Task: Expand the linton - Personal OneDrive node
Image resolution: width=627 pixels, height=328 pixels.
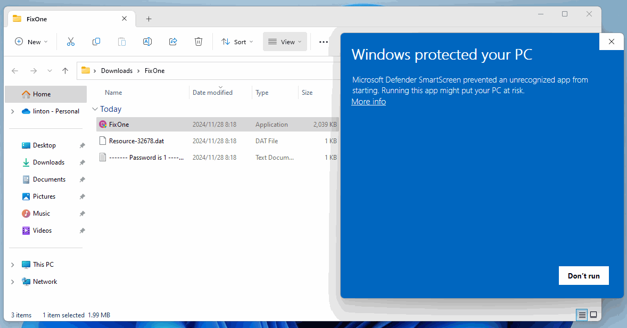Action: click(x=12, y=111)
